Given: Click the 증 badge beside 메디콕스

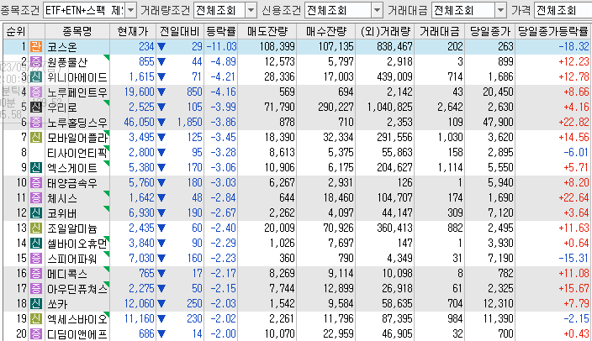Looking at the screenshot, I should click(36, 274).
